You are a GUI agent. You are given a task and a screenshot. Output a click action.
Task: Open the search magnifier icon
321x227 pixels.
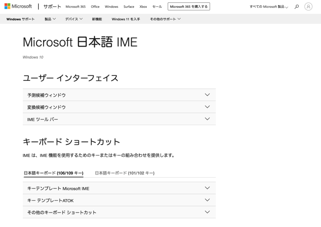pyautogui.click(x=297, y=7)
